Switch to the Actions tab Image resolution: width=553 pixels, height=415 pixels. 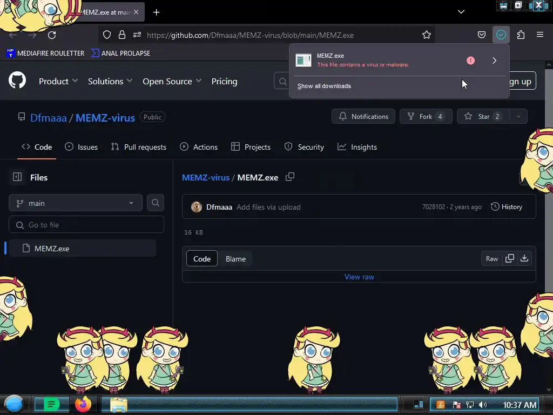point(199,147)
